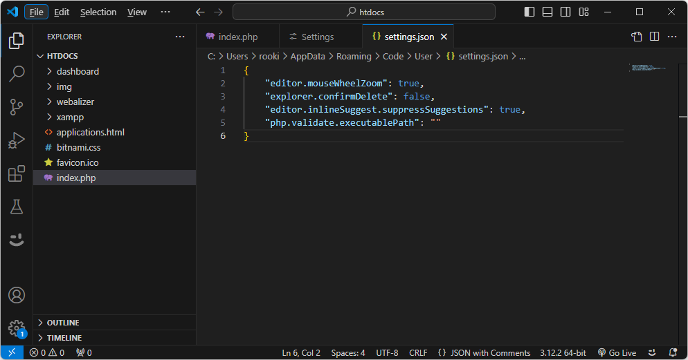
Task: Click Python version 3.12.2 64-bit
Action: coord(563,352)
